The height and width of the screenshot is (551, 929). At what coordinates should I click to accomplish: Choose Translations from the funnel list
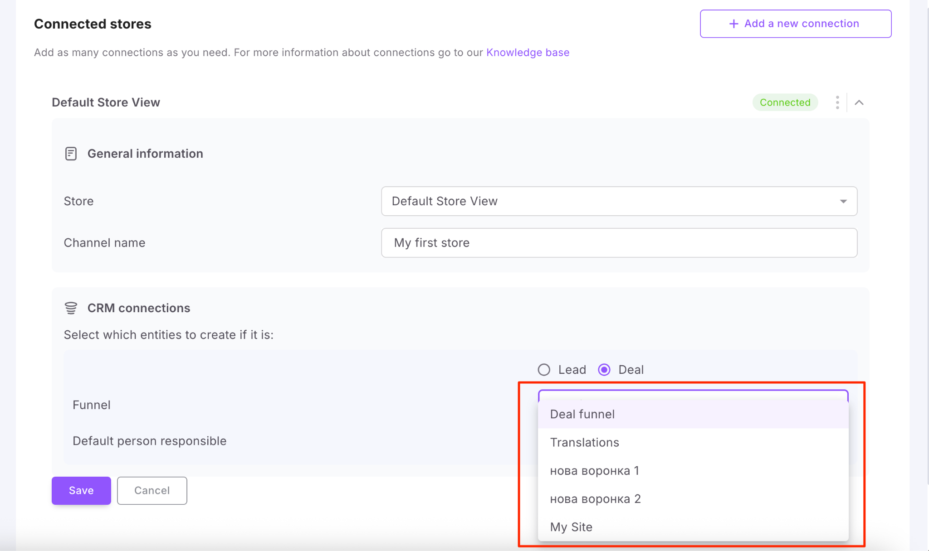[584, 442]
